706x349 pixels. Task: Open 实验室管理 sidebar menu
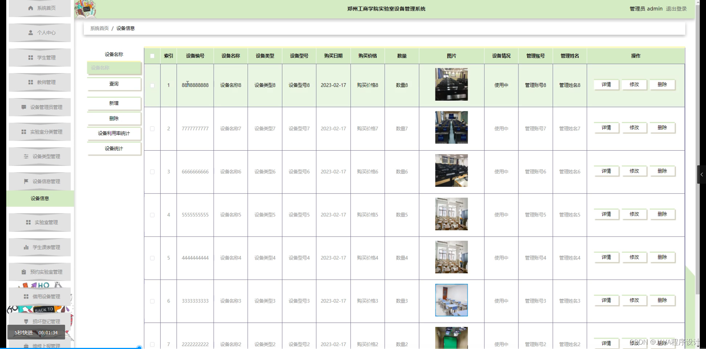pyautogui.click(x=40, y=222)
